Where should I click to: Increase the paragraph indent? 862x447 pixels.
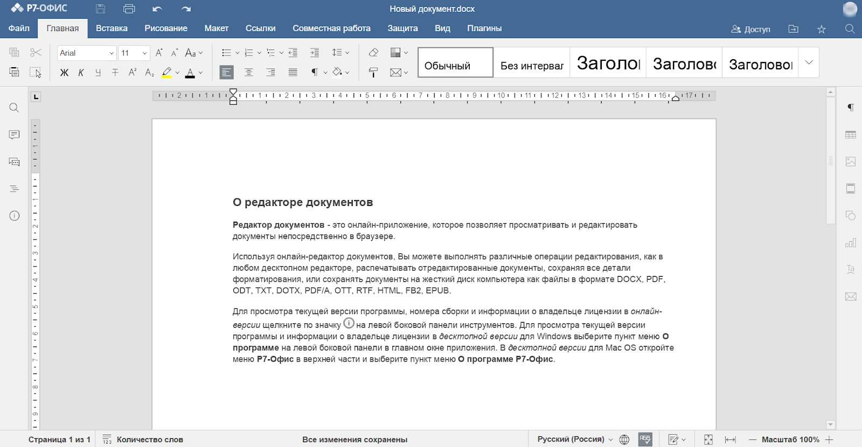pos(315,53)
